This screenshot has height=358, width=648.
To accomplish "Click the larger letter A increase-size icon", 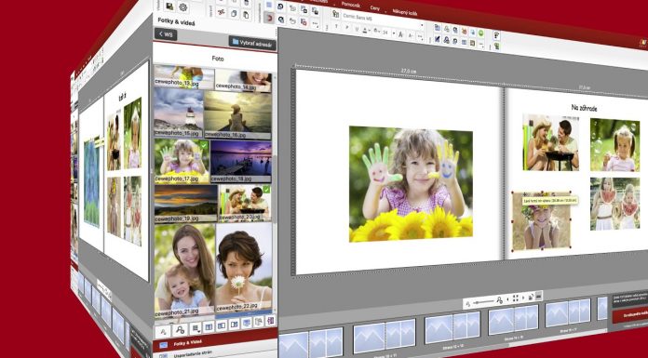I will (x=400, y=34).
